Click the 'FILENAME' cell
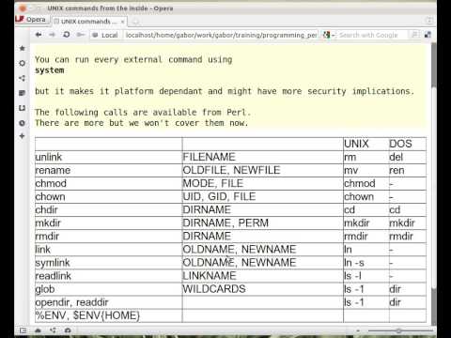The image size is (451, 338). click(x=263, y=157)
